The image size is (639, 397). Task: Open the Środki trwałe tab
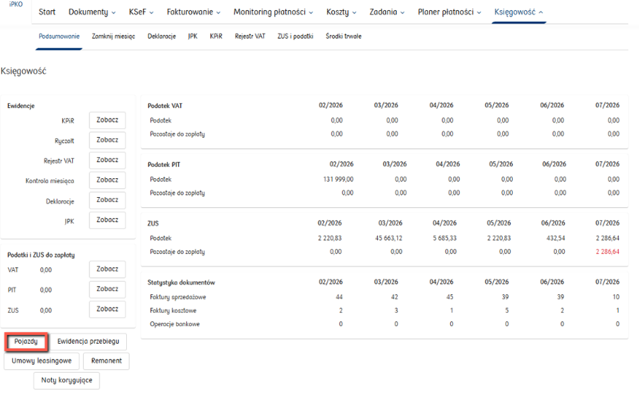[x=344, y=36]
